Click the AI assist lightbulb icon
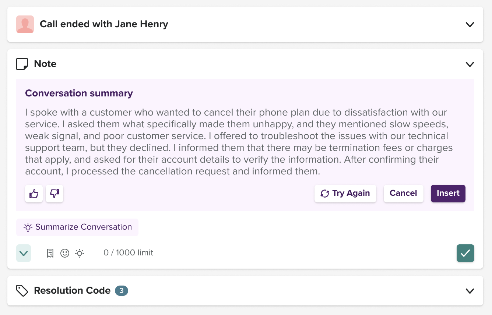 tap(79, 253)
